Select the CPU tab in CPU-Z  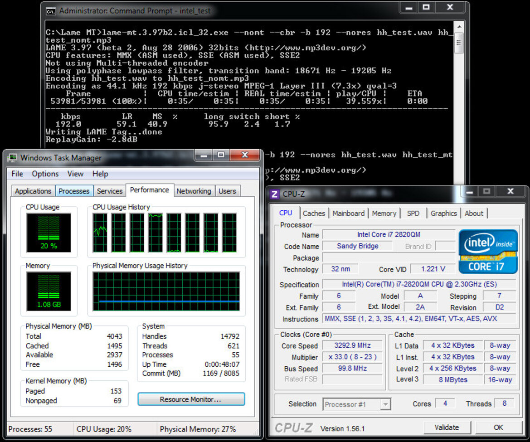pos(286,213)
